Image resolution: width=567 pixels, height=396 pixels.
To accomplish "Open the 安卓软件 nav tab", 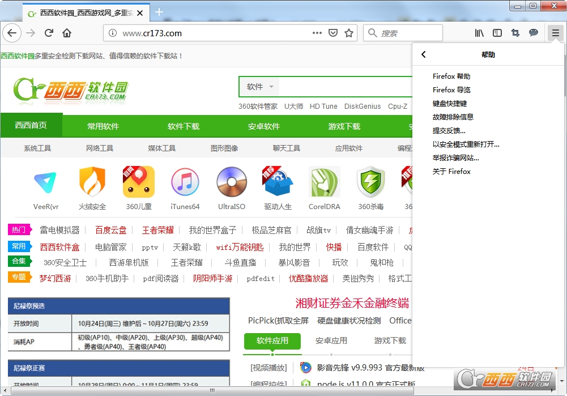I will click(x=263, y=126).
